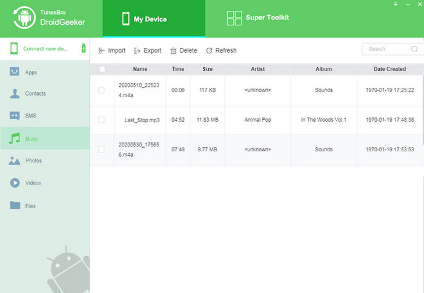Switch to the Super Toolkit tab
Screen dimensions: 424x293
[257, 18]
